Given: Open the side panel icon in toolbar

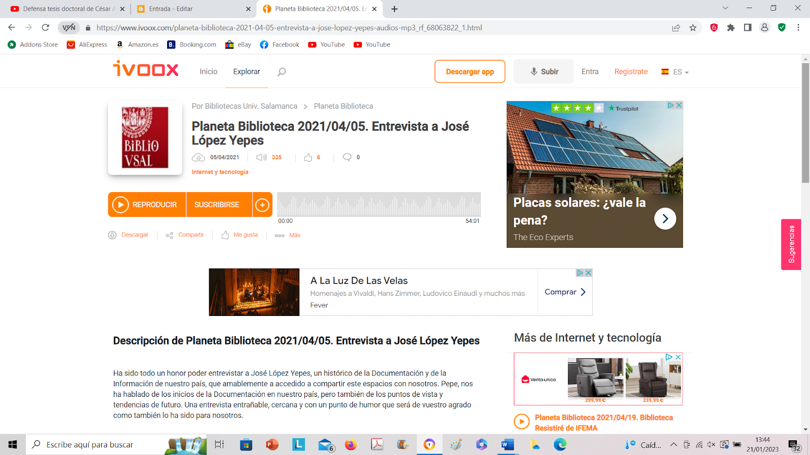Looking at the screenshot, I should coord(748,28).
